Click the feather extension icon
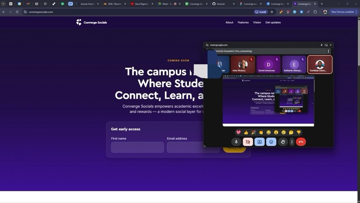Screen dimensions: 360x203 point(308,12)
